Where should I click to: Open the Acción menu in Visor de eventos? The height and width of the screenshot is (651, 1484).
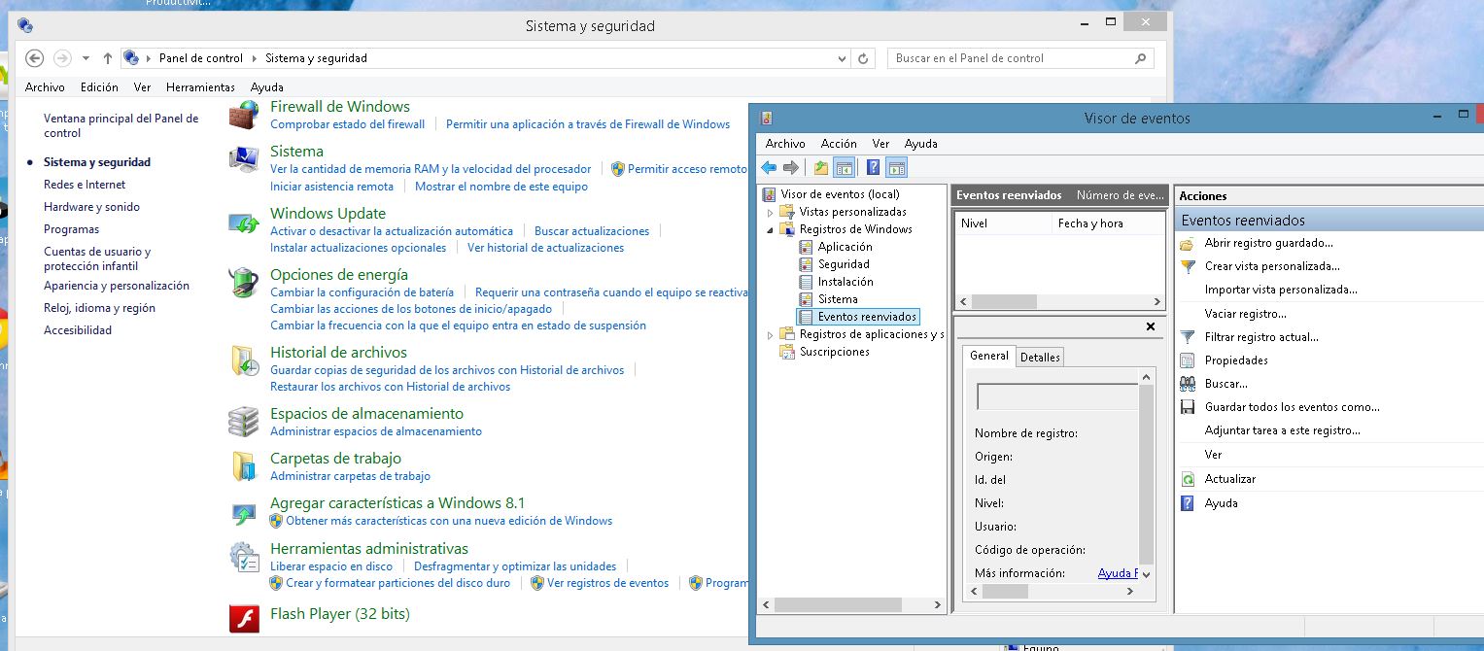point(839,144)
